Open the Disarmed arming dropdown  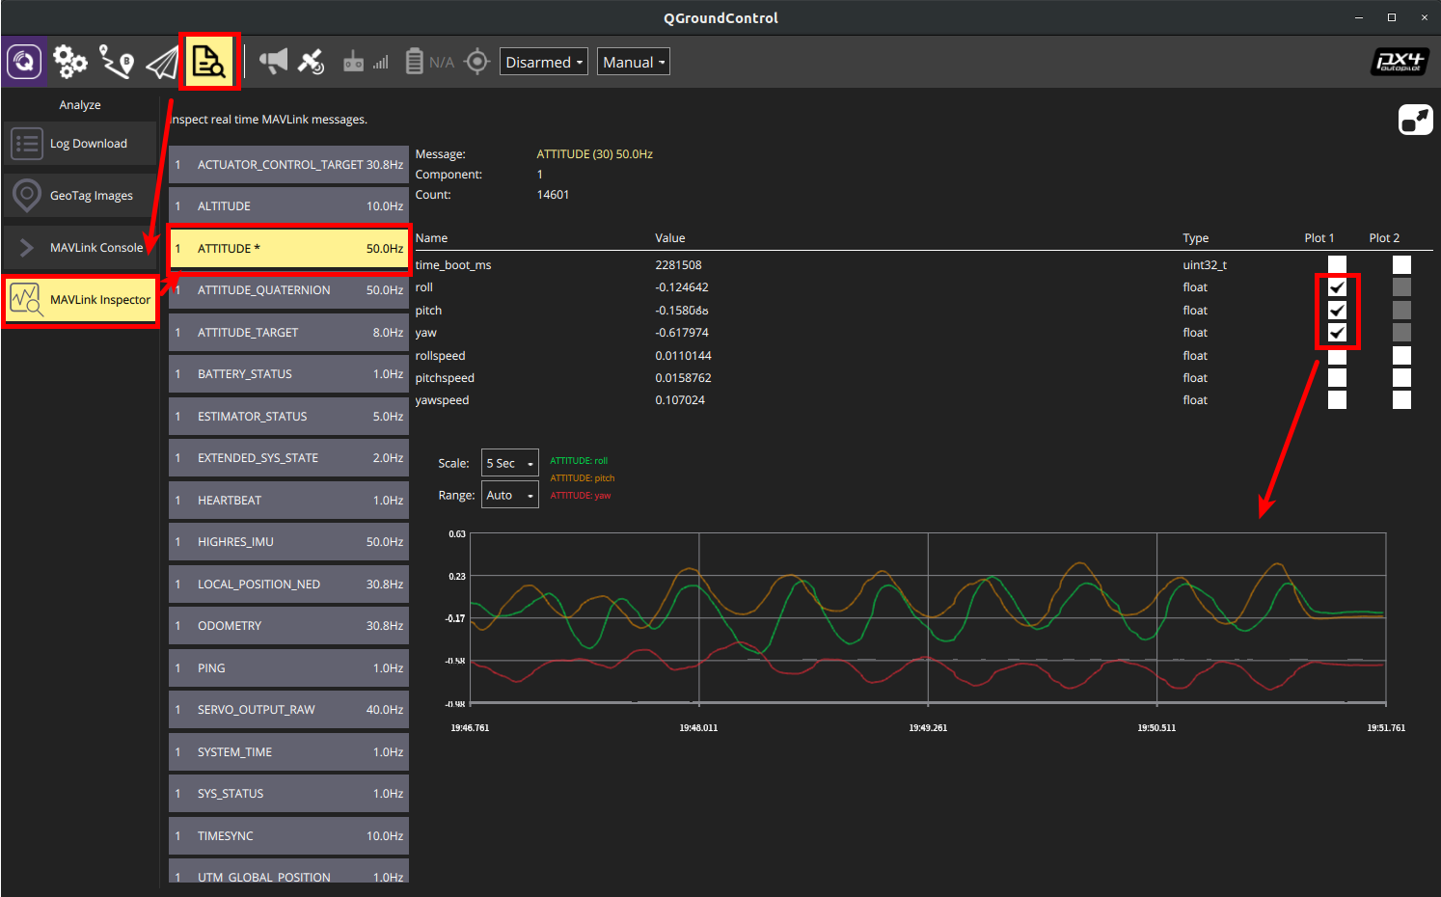(543, 62)
